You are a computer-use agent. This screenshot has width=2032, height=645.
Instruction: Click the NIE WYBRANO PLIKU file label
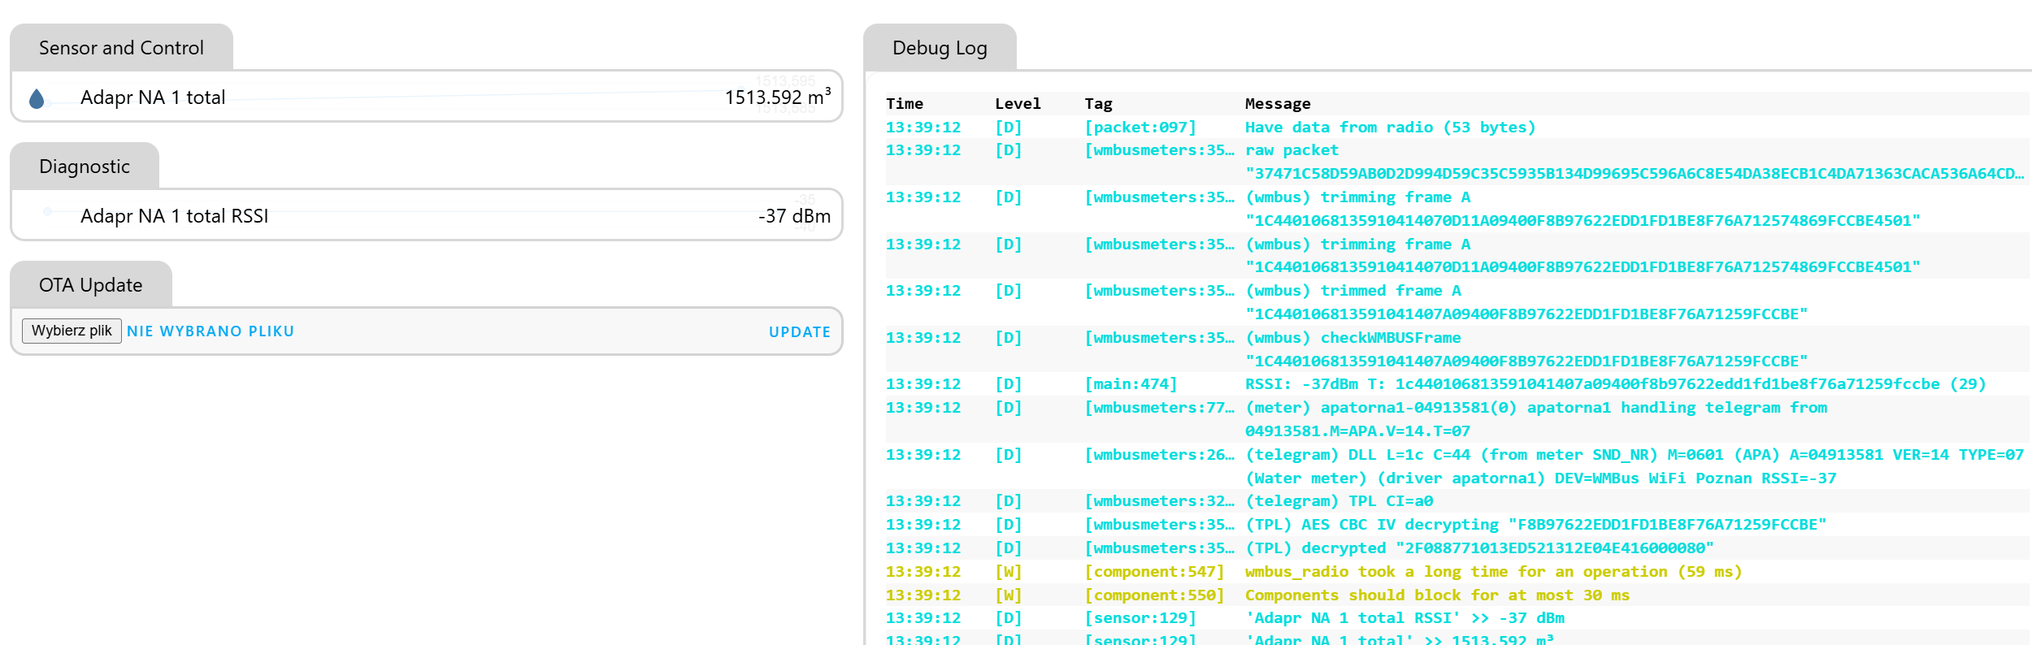[211, 331]
